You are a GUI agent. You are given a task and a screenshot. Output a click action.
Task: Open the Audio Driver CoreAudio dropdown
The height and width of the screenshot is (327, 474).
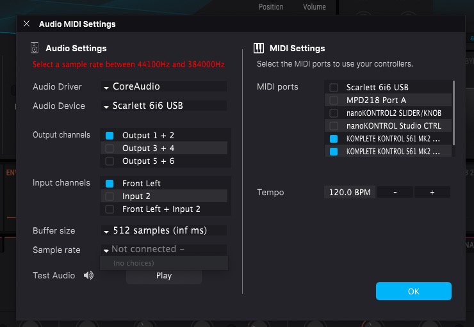[163, 86]
